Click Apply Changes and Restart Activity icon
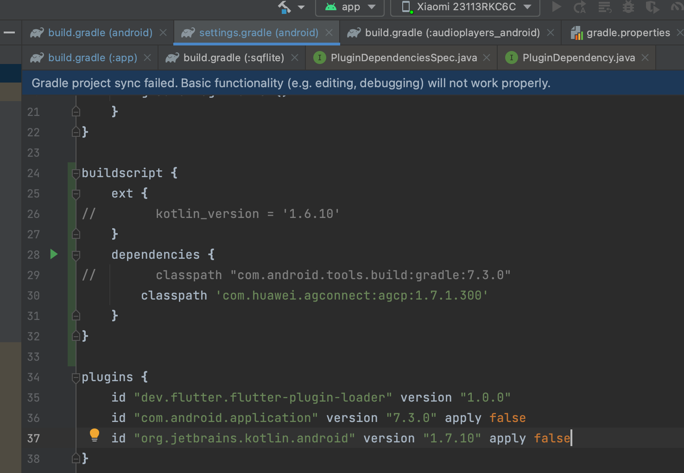The width and height of the screenshot is (684, 473). pos(580,7)
